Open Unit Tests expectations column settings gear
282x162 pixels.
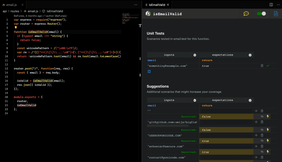pos(250,55)
